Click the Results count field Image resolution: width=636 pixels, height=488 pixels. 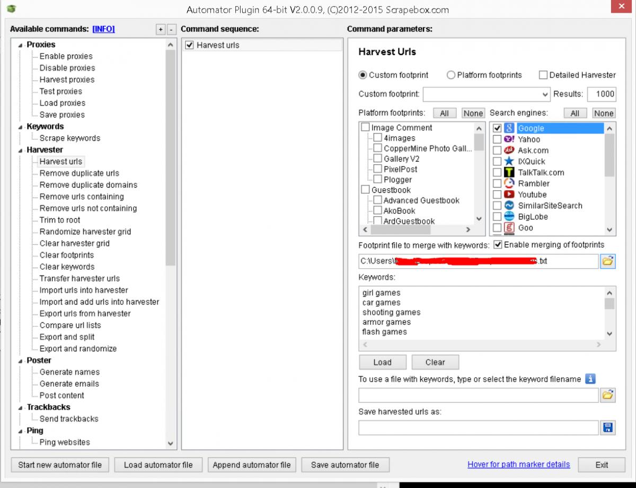point(602,94)
